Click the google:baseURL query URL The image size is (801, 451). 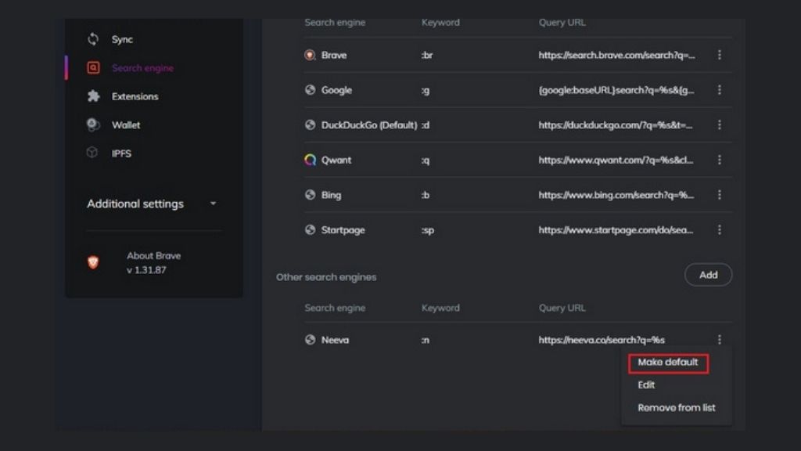point(616,90)
